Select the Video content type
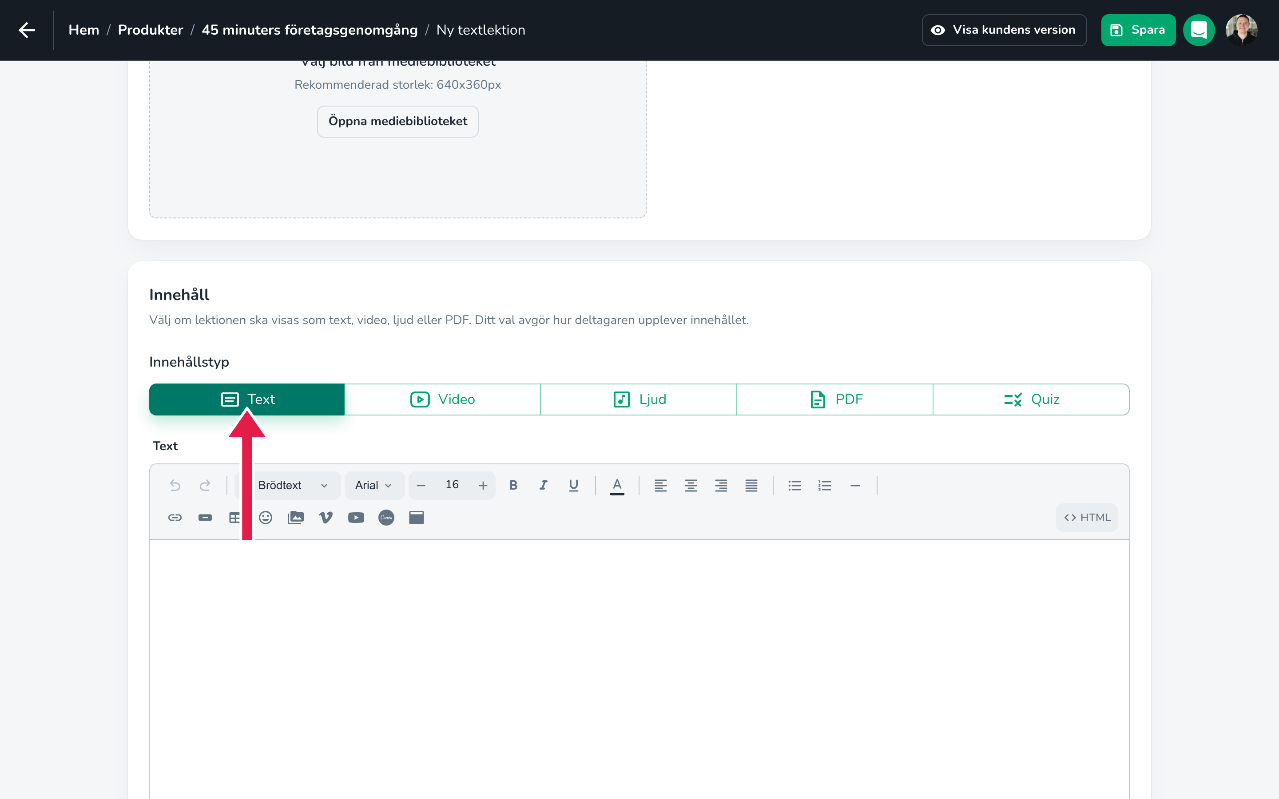1279x799 pixels. (442, 399)
